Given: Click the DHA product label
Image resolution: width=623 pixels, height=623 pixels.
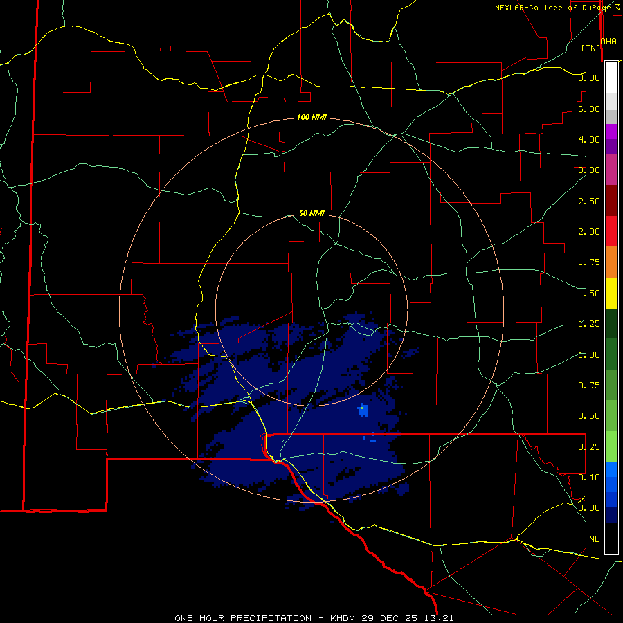Looking at the screenshot, I should tap(608, 42).
